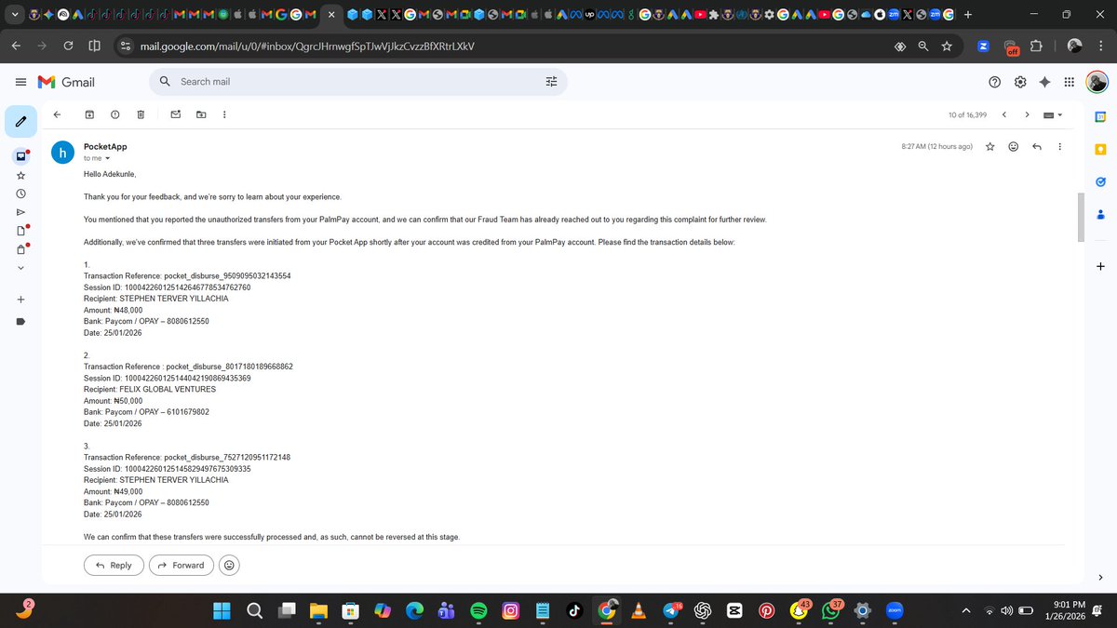Open Chrome Extensions puzzle icon
1117x628 pixels.
[x=1037, y=46]
